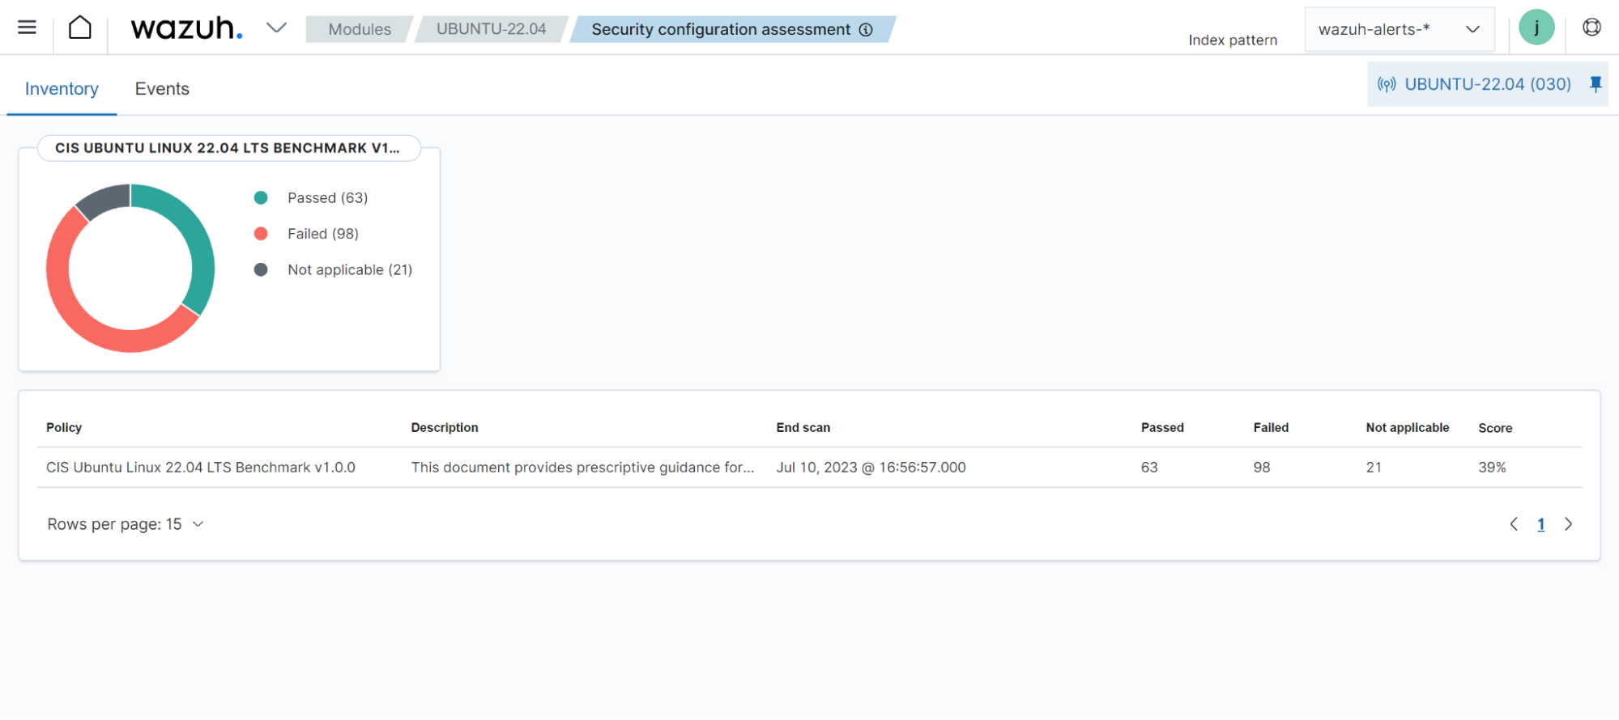Sort by the End scan column header
The height and width of the screenshot is (720, 1619).
pos(803,427)
